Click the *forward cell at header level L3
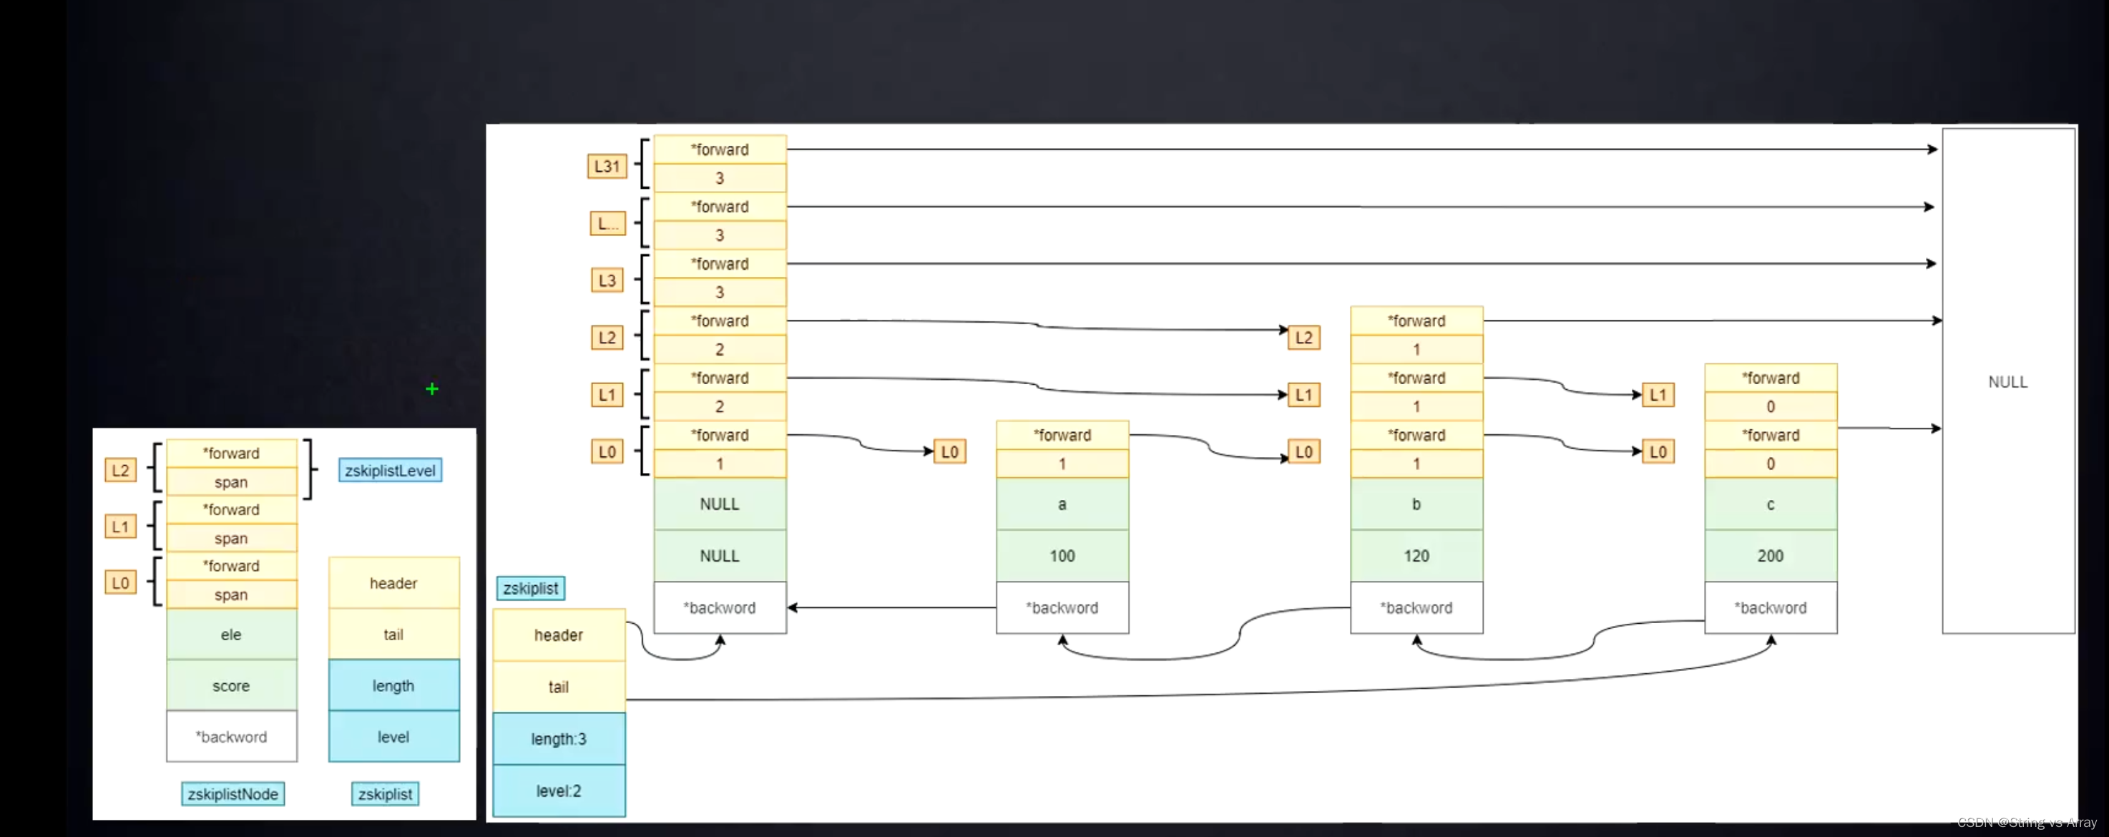Viewport: 2109px width, 837px height. (x=720, y=264)
